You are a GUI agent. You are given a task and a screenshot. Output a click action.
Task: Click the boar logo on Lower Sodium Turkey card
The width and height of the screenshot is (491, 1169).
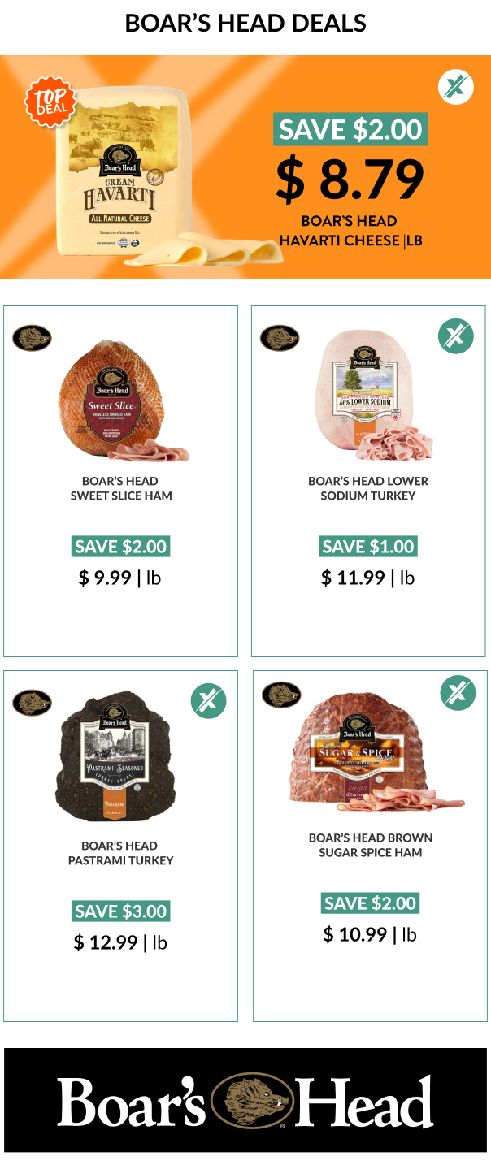[280, 338]
